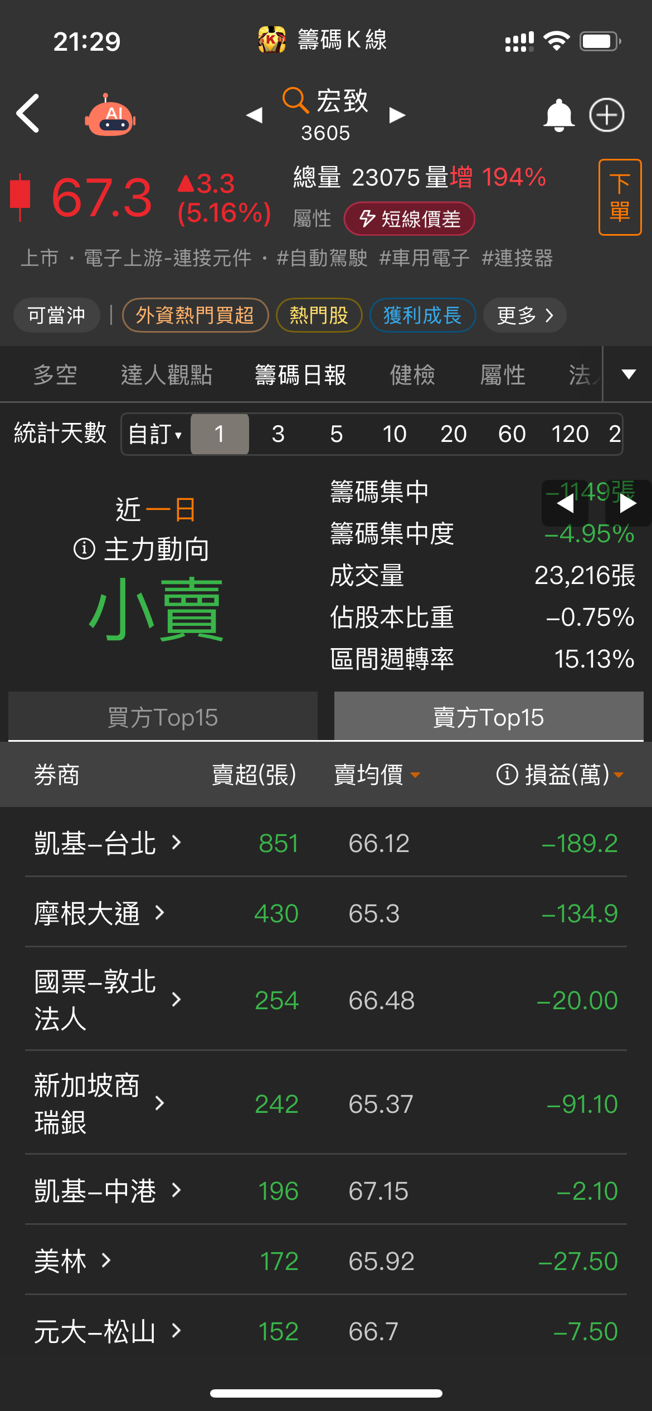Screen dimensions: 652x1411
Task: Open the AI robot assistant
Action: (110, 115)
